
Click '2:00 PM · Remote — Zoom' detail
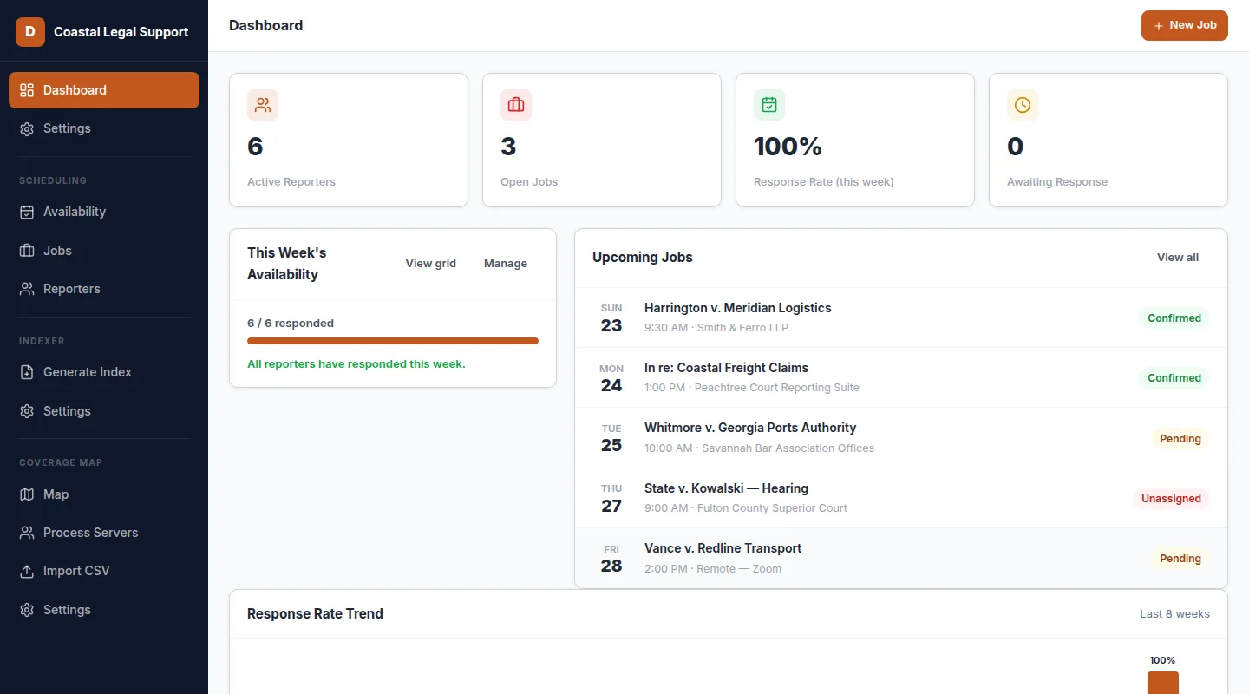click(713, 569)
